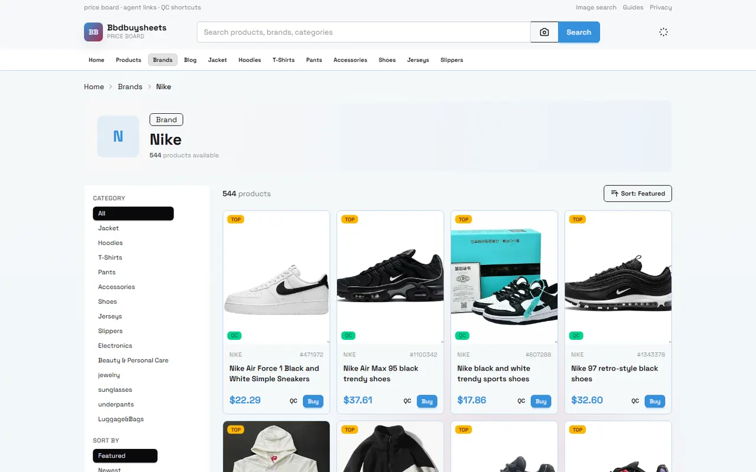Viewport: 756px width, 472px height.
Task: Open the Nike Air Max 95 product thumbnail
Action: click(390, 277)
